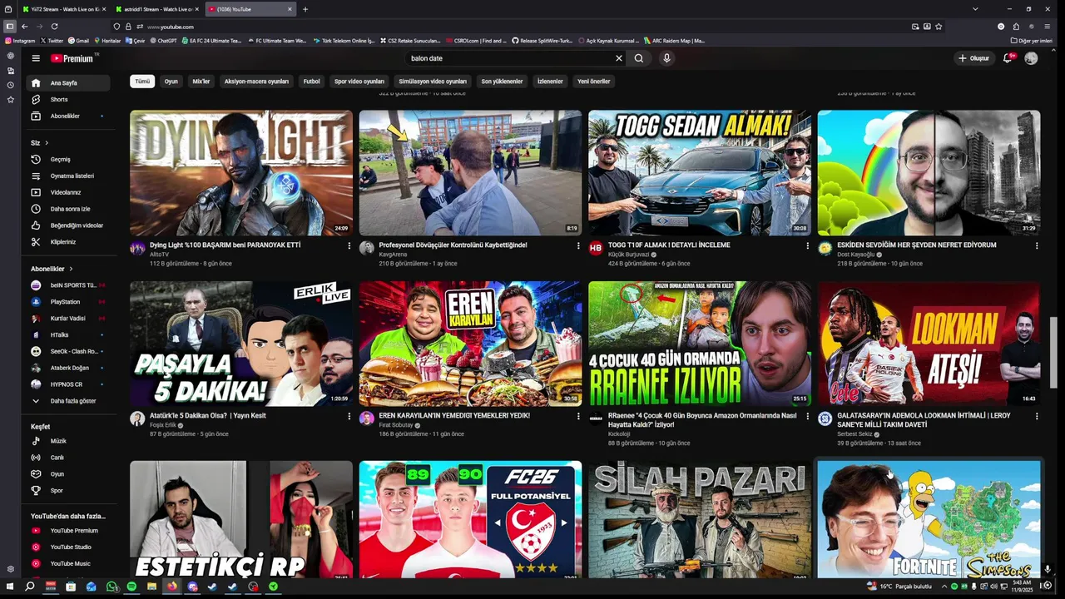Viewport: 1065px width, 599px height.
Task: Open the beIN SPORTS Tü... channel subscription
Action: click(68, 285)
